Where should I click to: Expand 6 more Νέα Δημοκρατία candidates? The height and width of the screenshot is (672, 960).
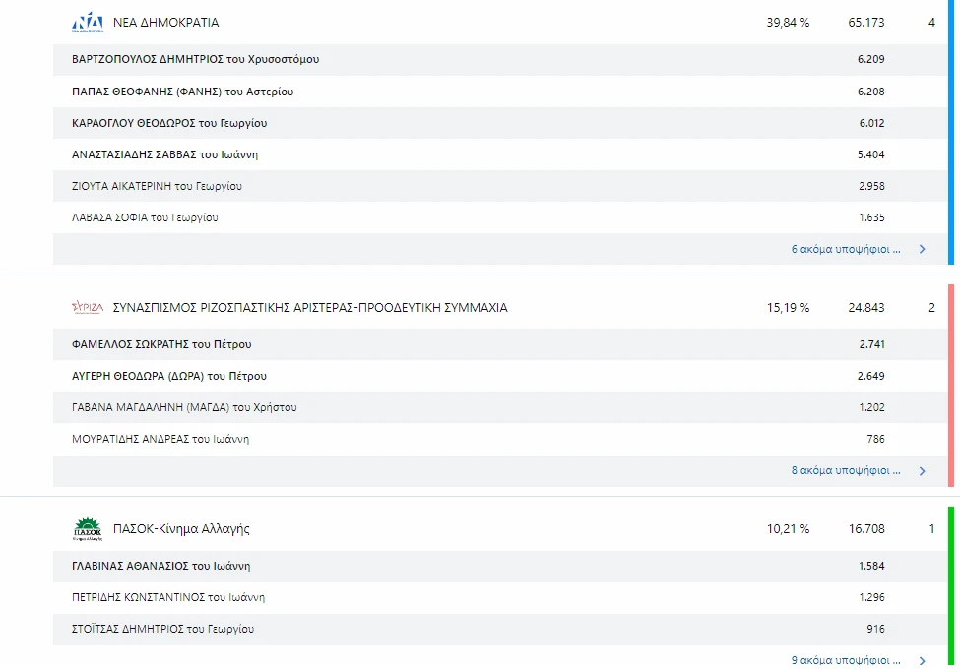[x=846, y=249]
